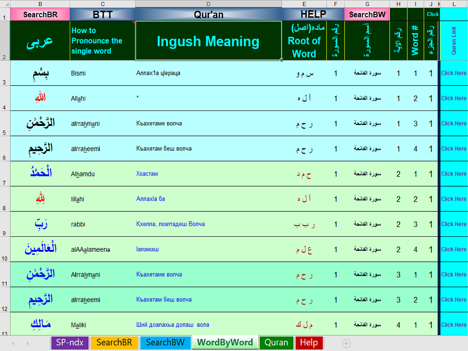Select the alAAalameena pronunciation cell

[x=102, y=249]
